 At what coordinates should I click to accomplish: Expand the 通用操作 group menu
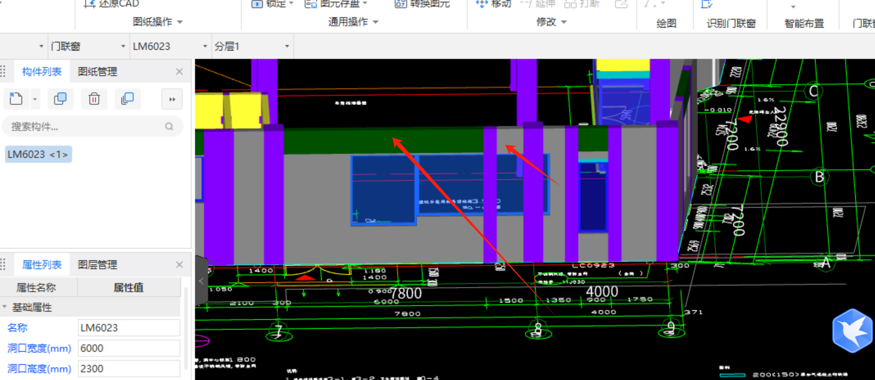[x=353, y=22]
